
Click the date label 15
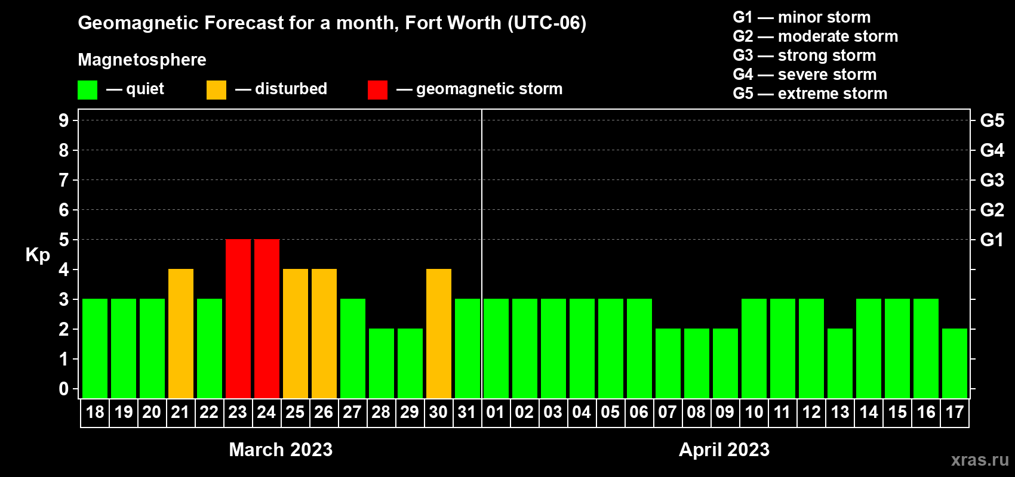pyautogui.click(x=897, y=412)
